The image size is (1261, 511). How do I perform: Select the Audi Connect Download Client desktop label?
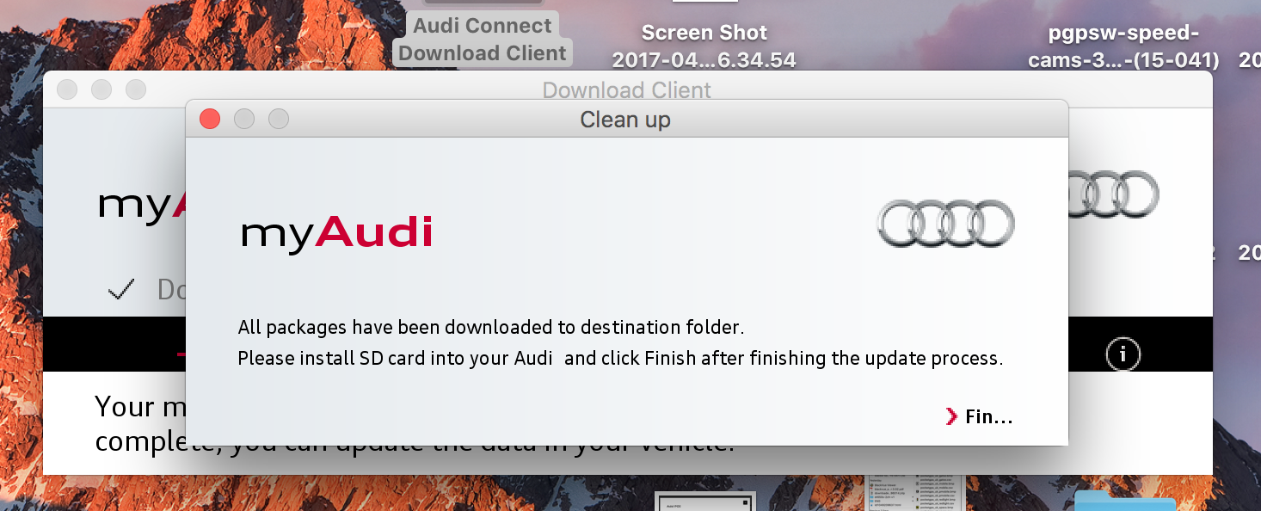click(x=483, y=40)
